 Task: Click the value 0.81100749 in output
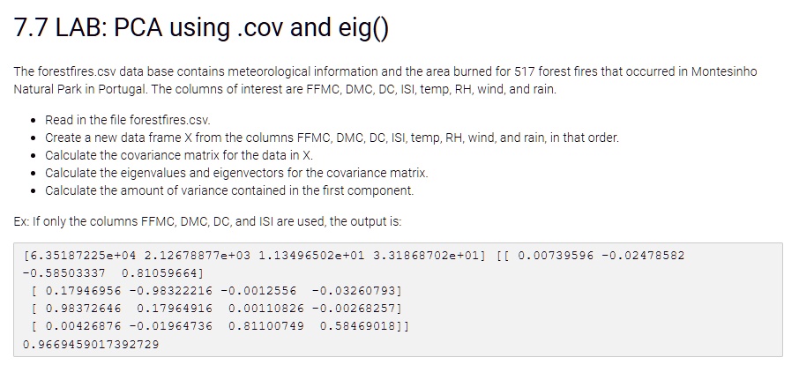(x=266, y=326)
